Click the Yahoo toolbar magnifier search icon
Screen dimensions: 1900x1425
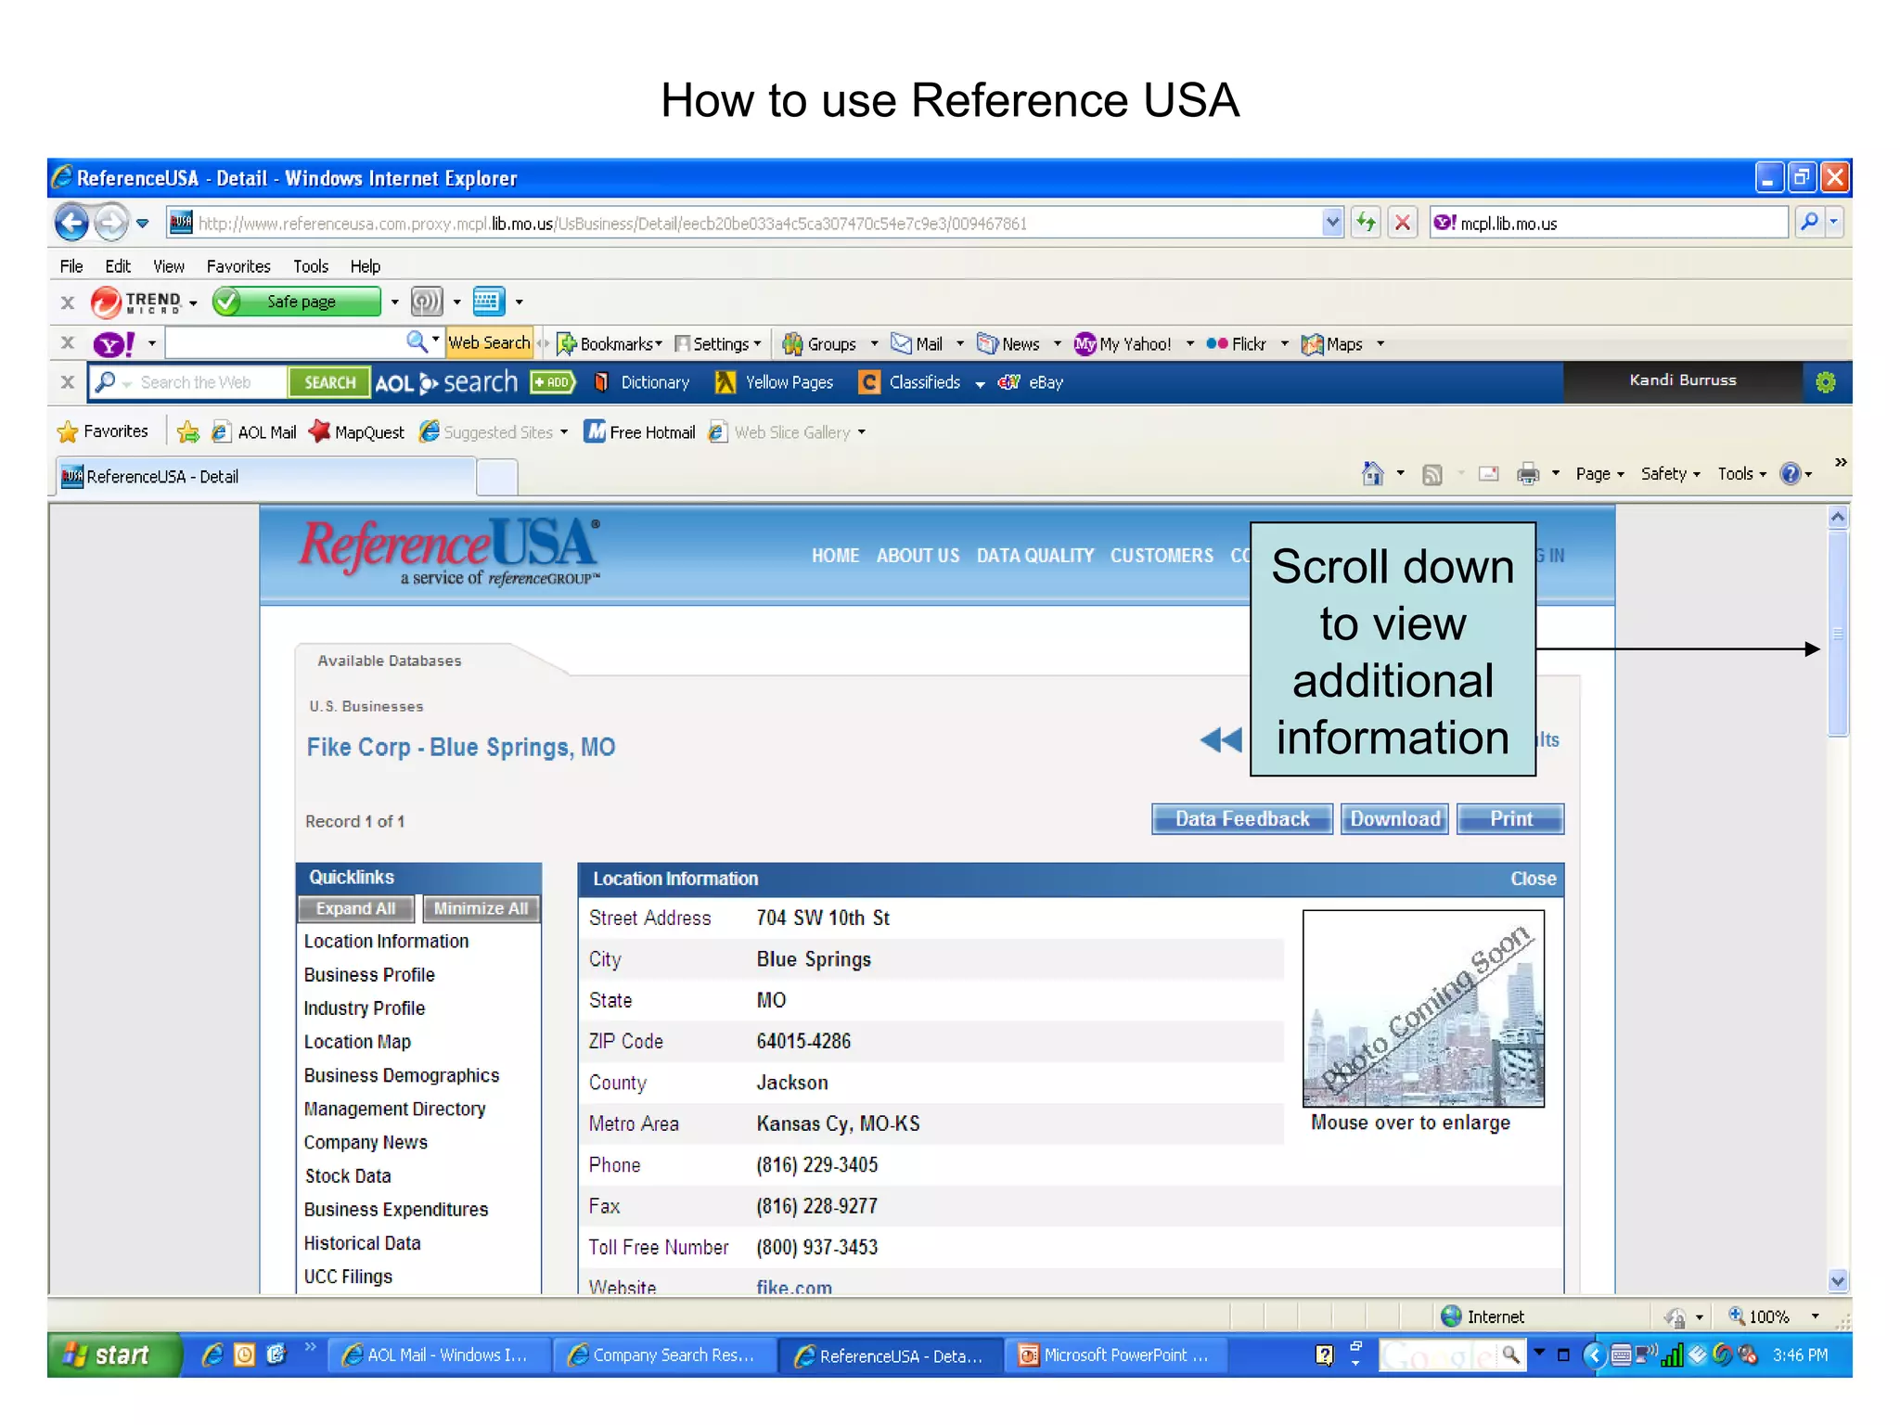[x=417, y=342]
